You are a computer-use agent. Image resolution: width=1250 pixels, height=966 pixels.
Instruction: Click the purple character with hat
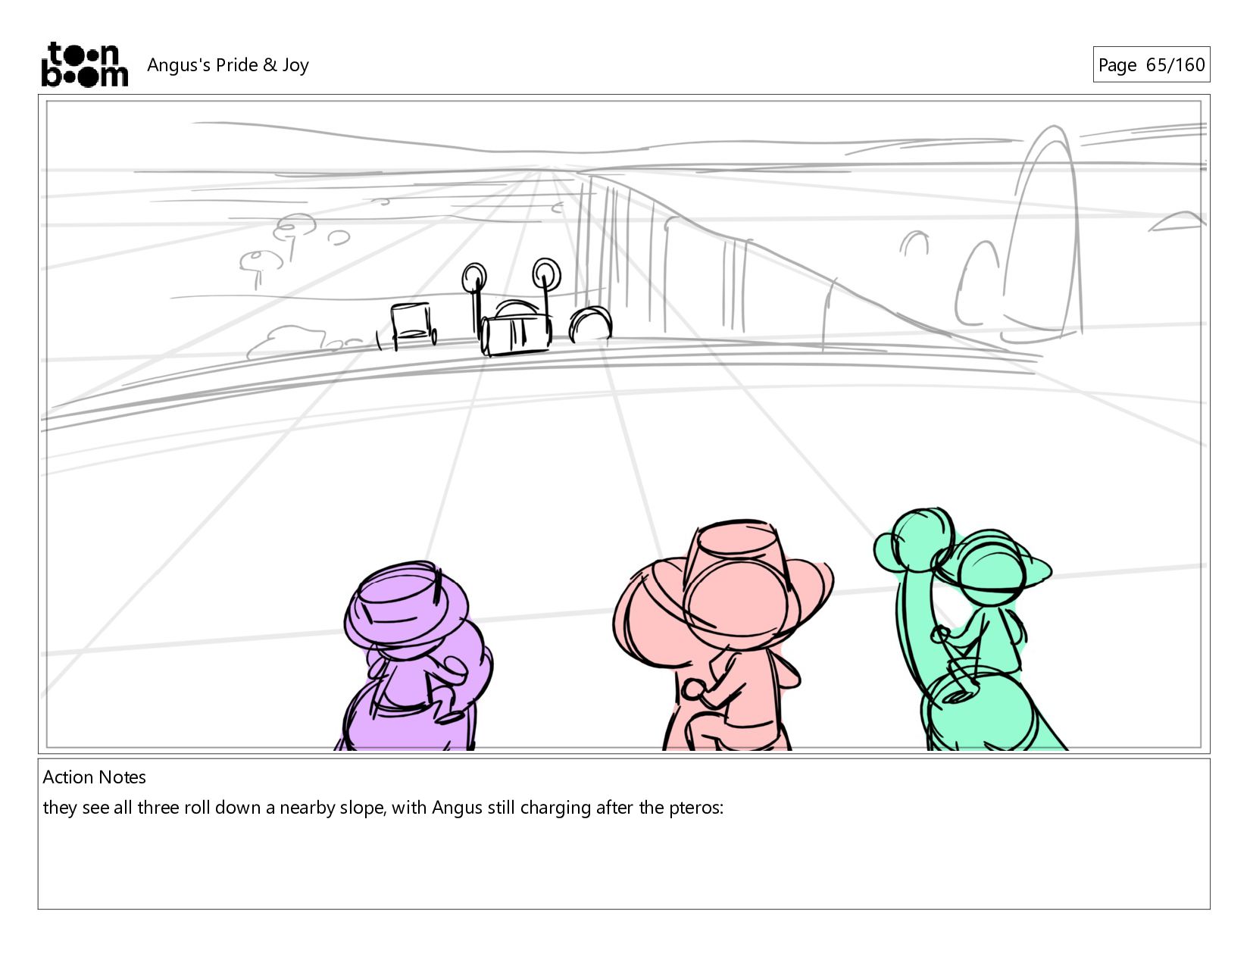point(414,656)
